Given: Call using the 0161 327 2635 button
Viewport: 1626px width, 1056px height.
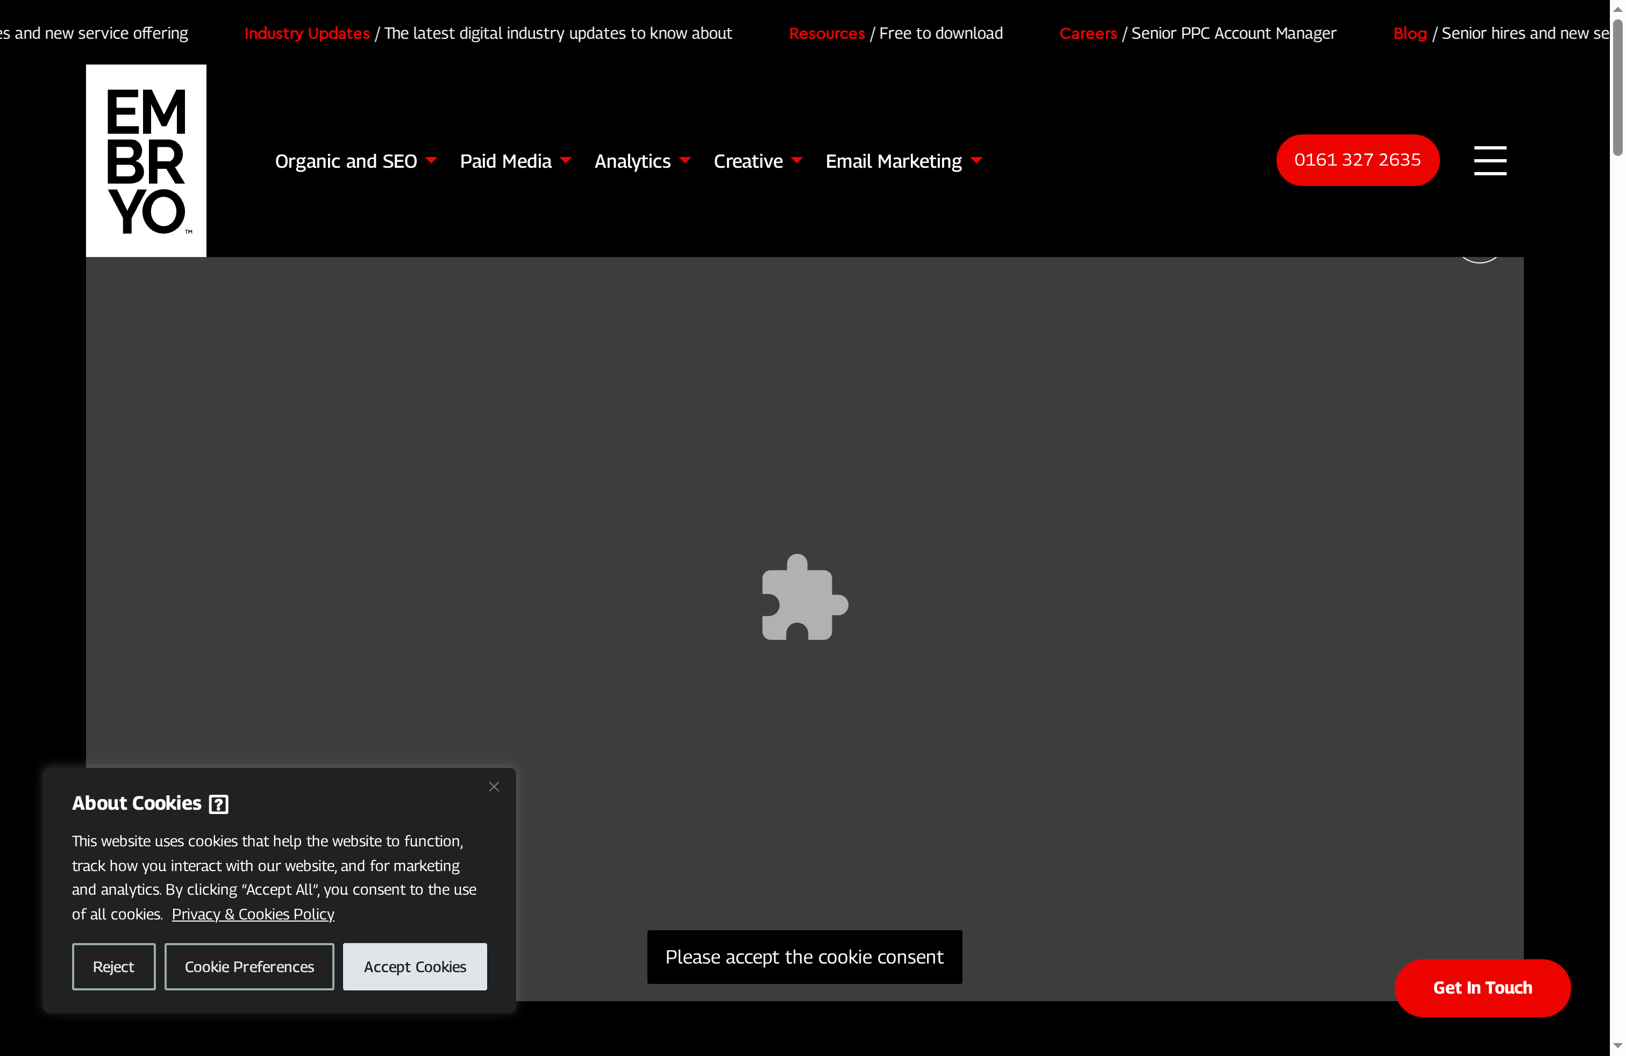Looking at the screenshot, I should pos(1358,160).
